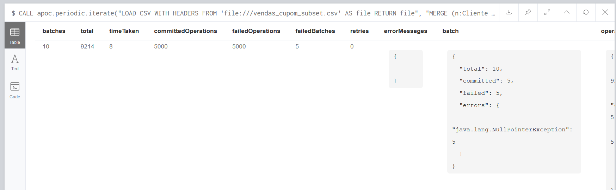The image size is (616, 190).
Task: Click the failedOperations column header
Action: pyautogui.click(x=256, y=31)
